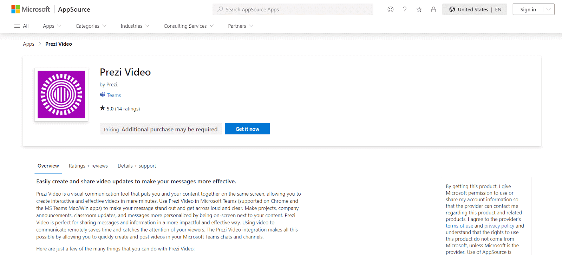Expand Consulting Services menu
The height and width of the screenshot is (255, 562).
(x=189, y=26)
